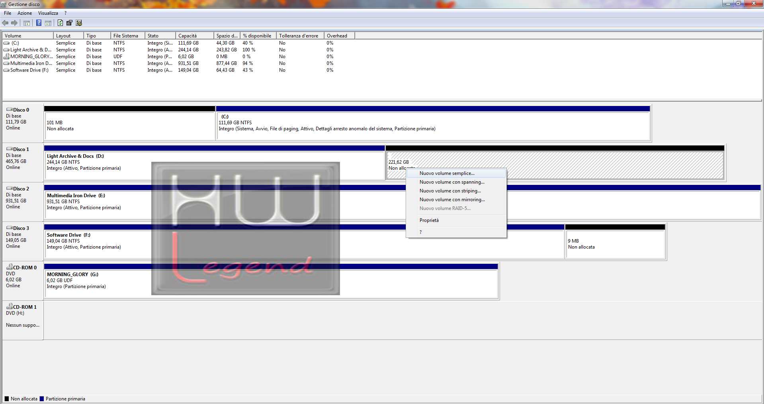Select the Multimedia Iron Drive (E:) partition
The width and height of the screenshot is (764, 404).
coord(402,202)
